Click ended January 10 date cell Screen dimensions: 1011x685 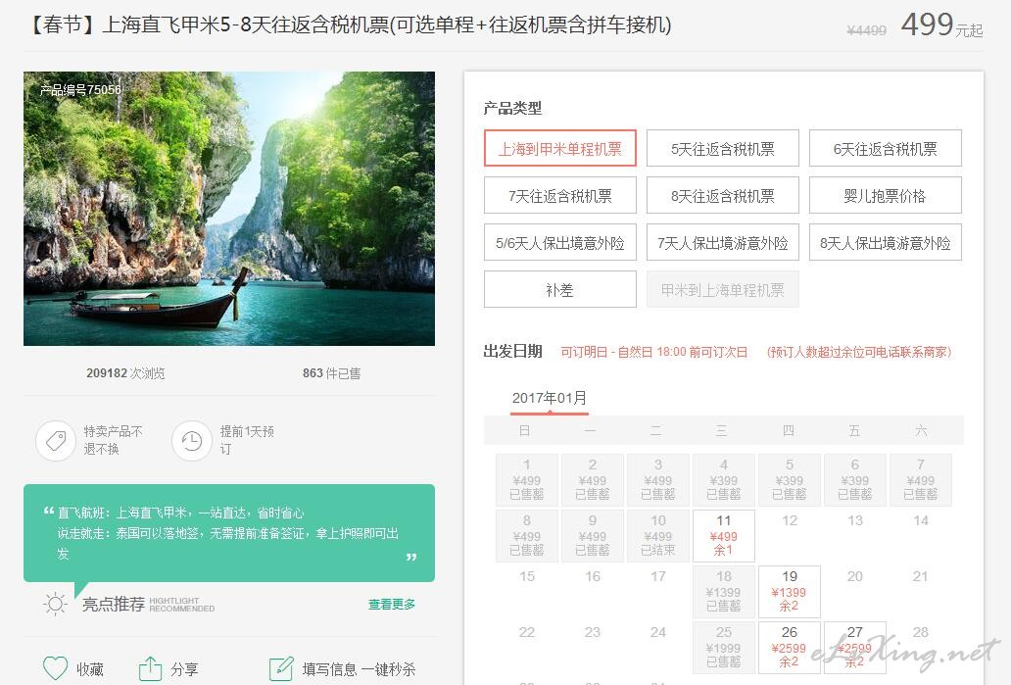[x=657, y=535]
